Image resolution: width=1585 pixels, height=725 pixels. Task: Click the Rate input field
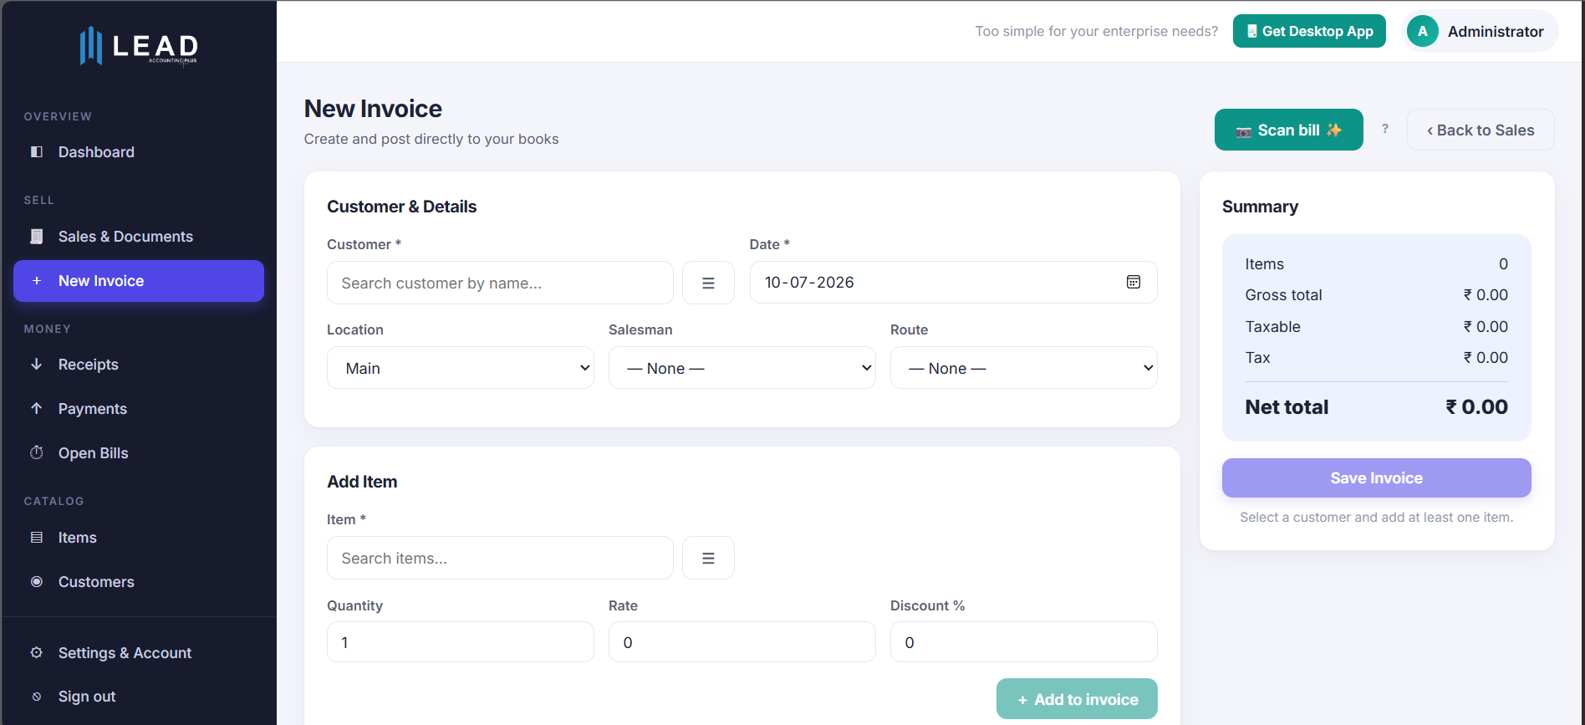click(x=742, y=642)
